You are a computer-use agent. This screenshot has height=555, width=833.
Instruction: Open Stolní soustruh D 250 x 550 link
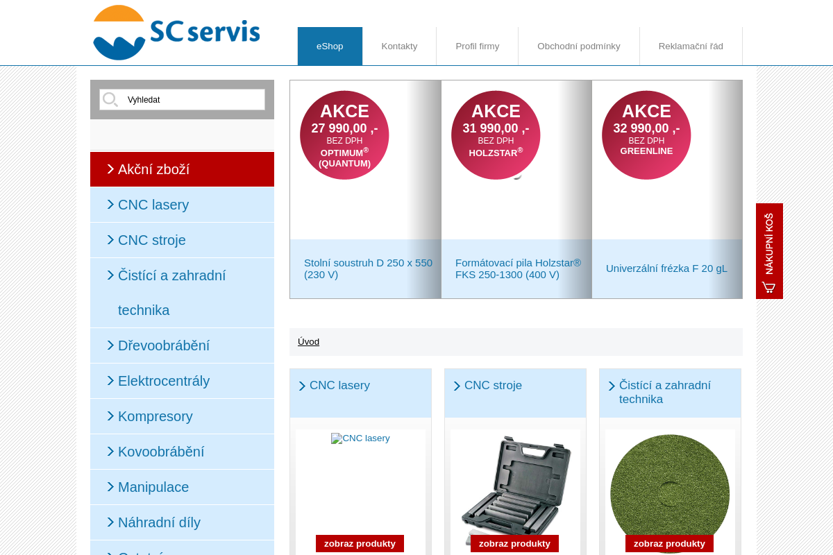pos(368,268)
